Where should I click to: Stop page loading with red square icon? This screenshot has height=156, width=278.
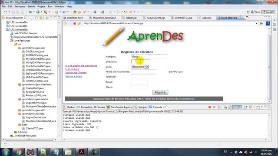pyautogui.click(x=74, y=23)
